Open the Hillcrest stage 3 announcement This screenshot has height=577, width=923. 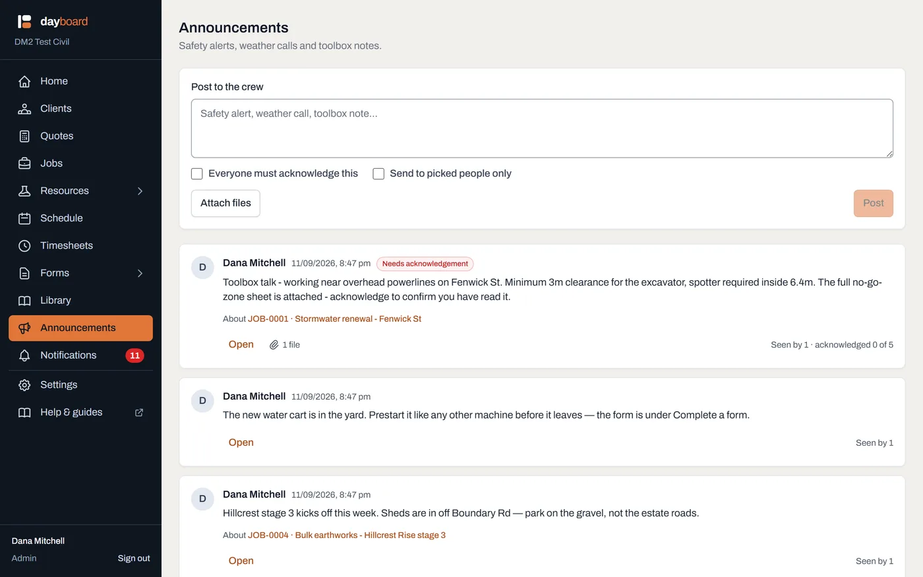[241, 561]
